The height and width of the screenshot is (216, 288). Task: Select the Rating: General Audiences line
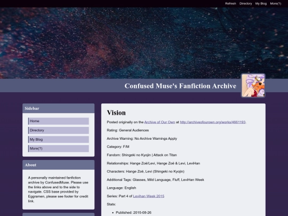[x=128, y=131]
